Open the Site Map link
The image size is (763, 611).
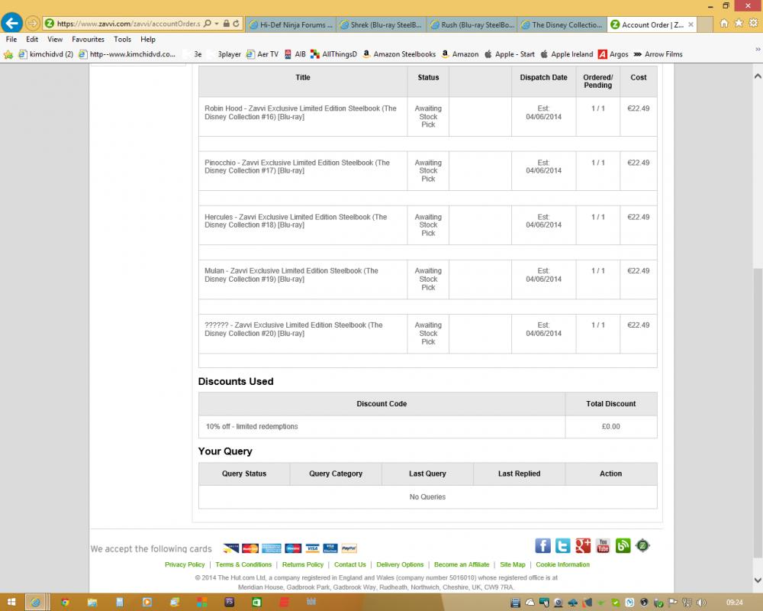pyautogui.click(x=513, y=564)
